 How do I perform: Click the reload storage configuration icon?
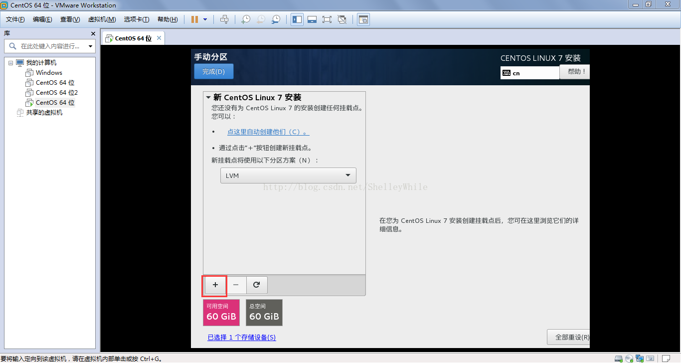[x=257, y=285]
